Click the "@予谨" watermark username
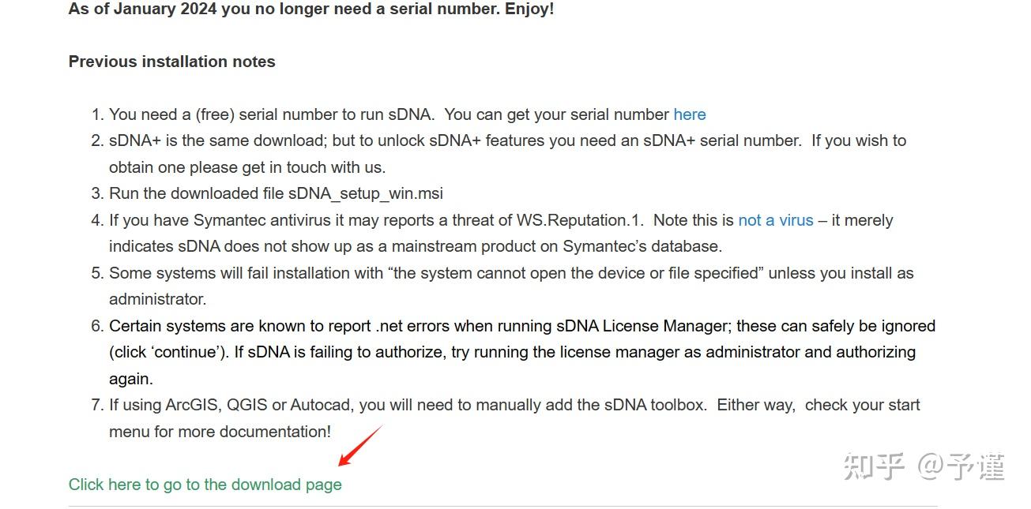Image resolution: width=1031 pixels, height=509 pixels. click(961, 466)
